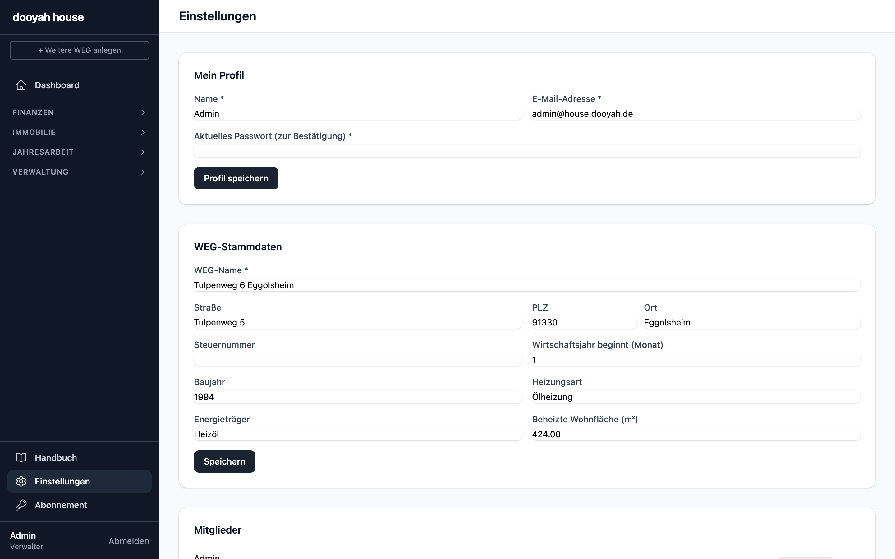Expand the VERWALTUNG section chevron
Image resolution: width=895 pixels, height=559 pixels.
pyautogui.click(x=143, y=172)
